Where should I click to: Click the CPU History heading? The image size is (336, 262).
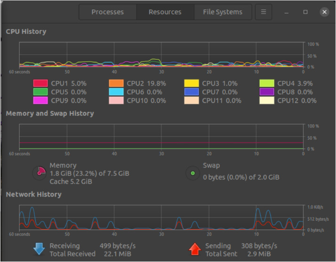(26, 32)
